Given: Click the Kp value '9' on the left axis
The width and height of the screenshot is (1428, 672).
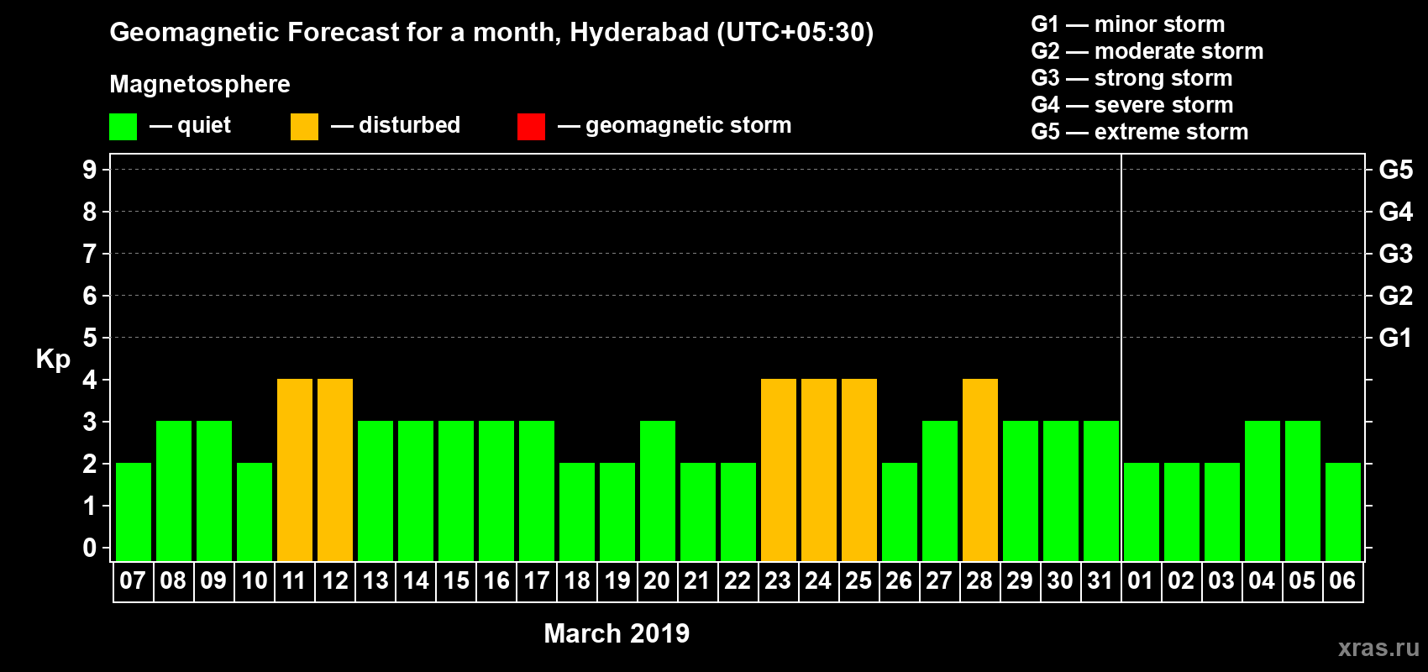Looking at the screenshot, I should point(90,170).
